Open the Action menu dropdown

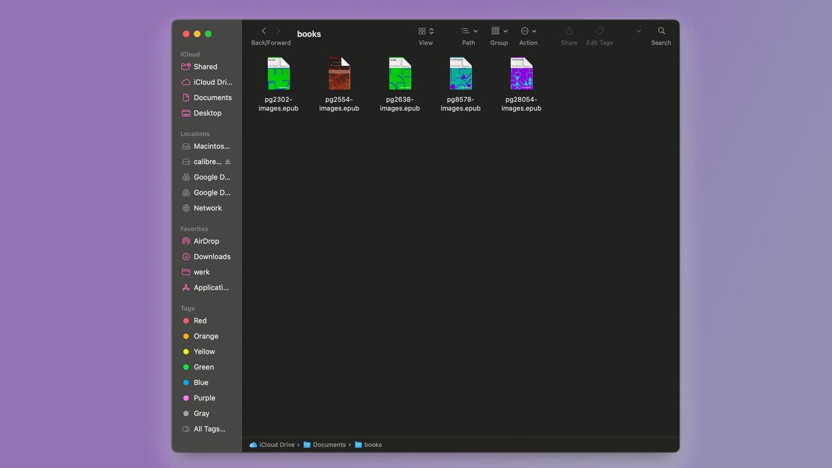point(528,31)
